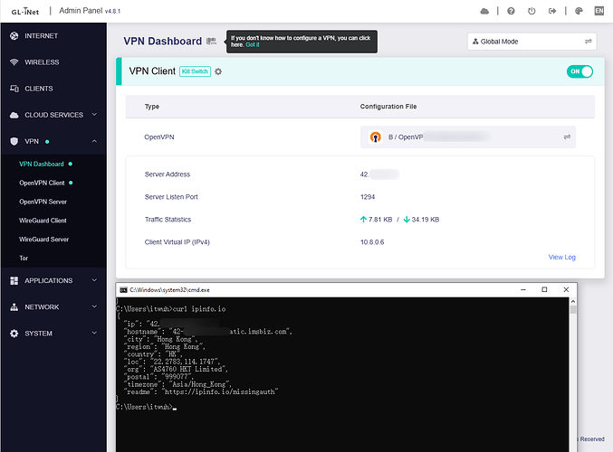Image resolution: width=613 pixels, height=452 pixels.
Task: Toggle the Kill Switch badge
Action: click(x=195, y=71)
